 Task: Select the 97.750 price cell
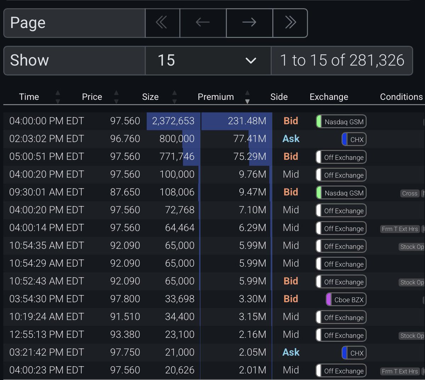125,352
